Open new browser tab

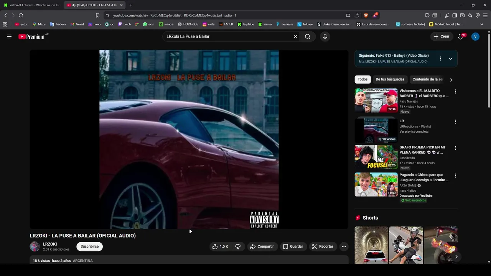pyautogui.click(x=131, y=5)
